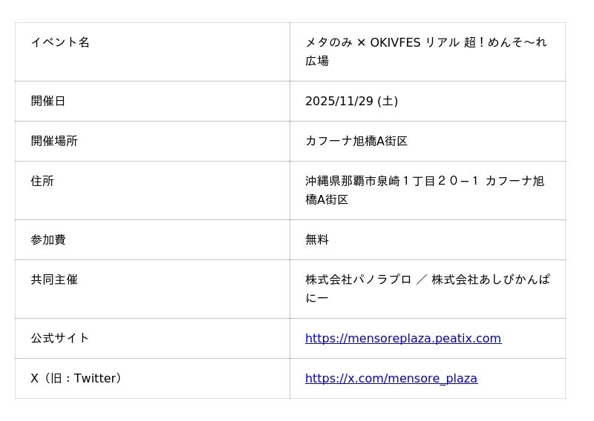
Task: Click 橋A街区 on the address's second line
Action: click(327, 199)
